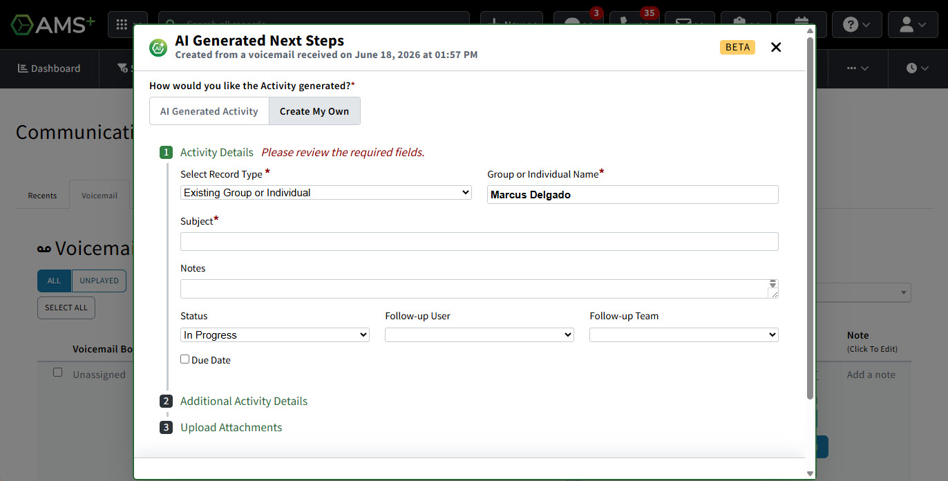Screen dimensions: 948x481
Task: Click the dialog scrollbar up arrow
Action: point(810,31)
